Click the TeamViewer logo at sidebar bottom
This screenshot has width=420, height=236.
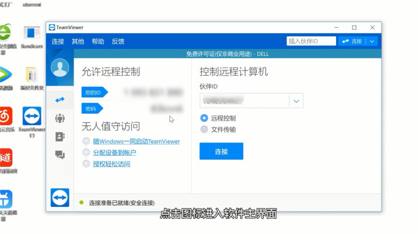tap(60, 198)
